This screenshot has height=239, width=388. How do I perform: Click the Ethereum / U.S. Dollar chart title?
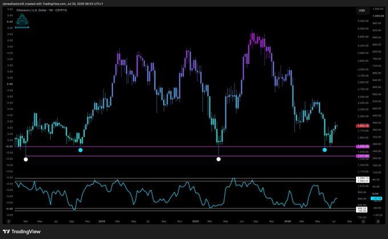[x=42, y=10]
